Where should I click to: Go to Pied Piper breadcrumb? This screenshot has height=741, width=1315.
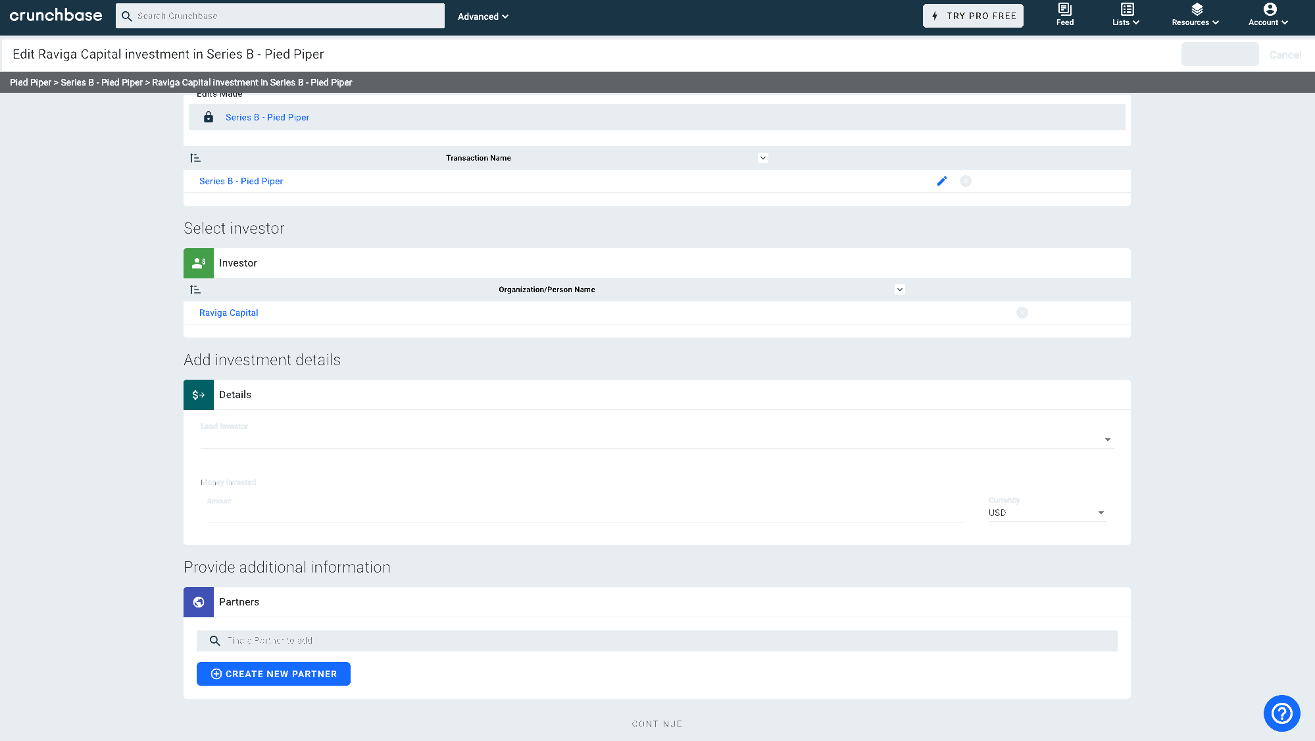[x=30, y=82]
